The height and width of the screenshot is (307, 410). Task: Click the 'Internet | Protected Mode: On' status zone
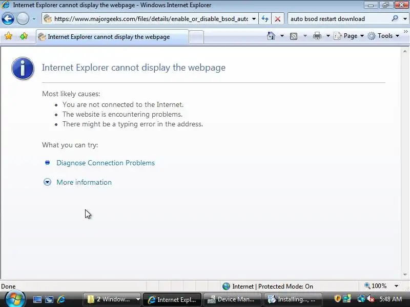click(x=268, y=287)
